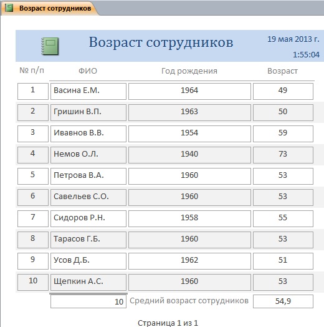This screenshot has height=327, width=324.
Task: Click the 'Год рождения' column header
Action: pos(189,71)
